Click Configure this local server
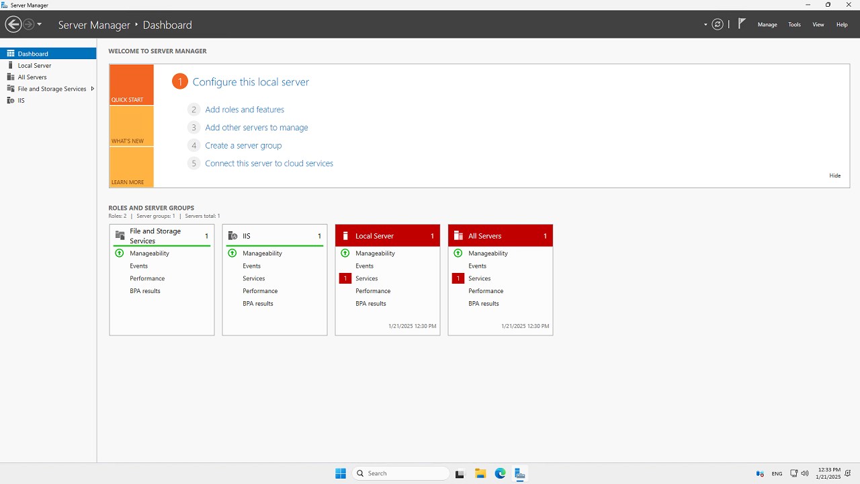This screenshot has height=484, width=860. [251, 82]
